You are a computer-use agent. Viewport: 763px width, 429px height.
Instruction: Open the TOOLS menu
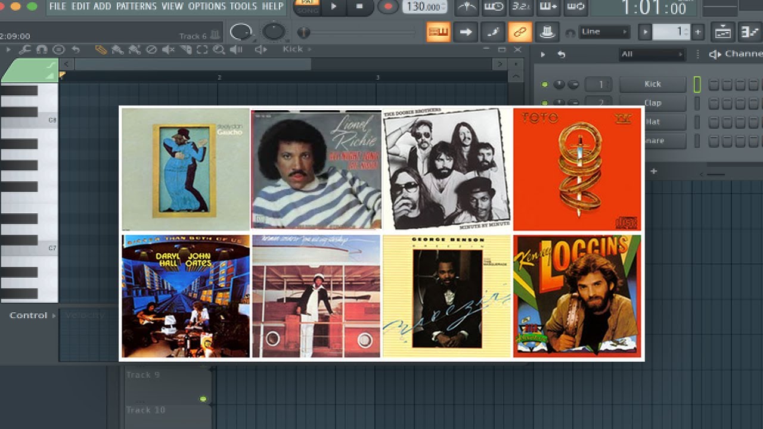pos(243,7)
